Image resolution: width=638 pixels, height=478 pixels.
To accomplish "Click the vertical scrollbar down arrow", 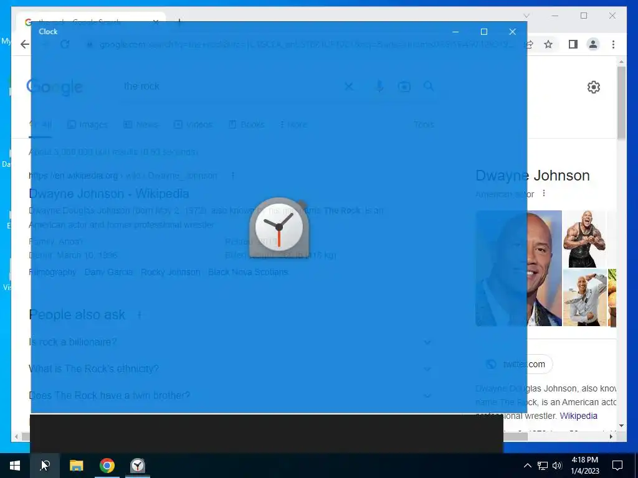I will (x=621, y=426).
